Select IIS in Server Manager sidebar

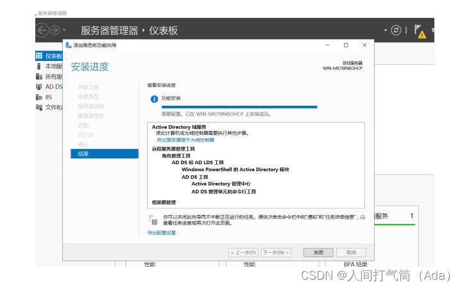click(49, 97)
